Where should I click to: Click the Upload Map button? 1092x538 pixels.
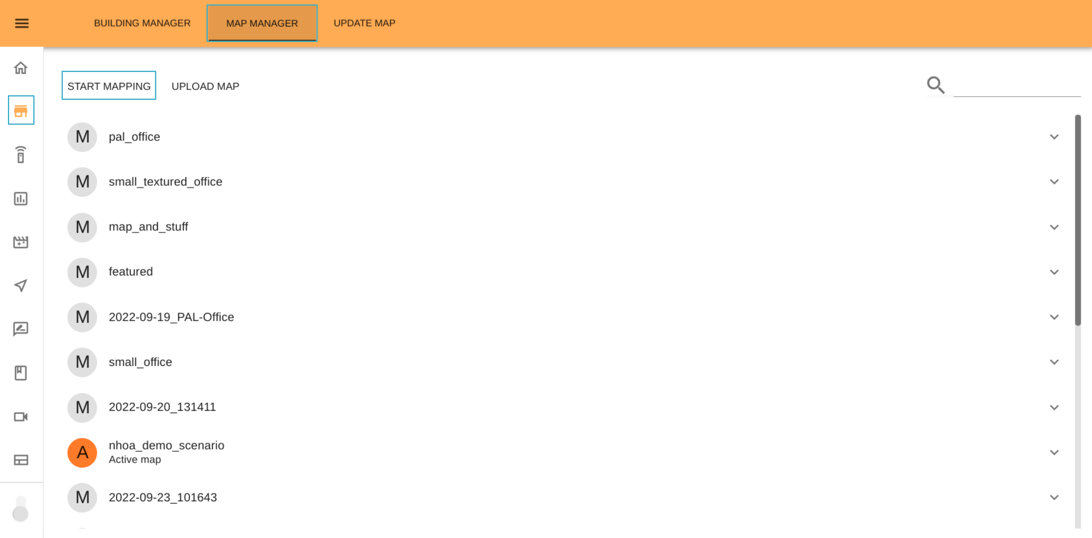205,86
